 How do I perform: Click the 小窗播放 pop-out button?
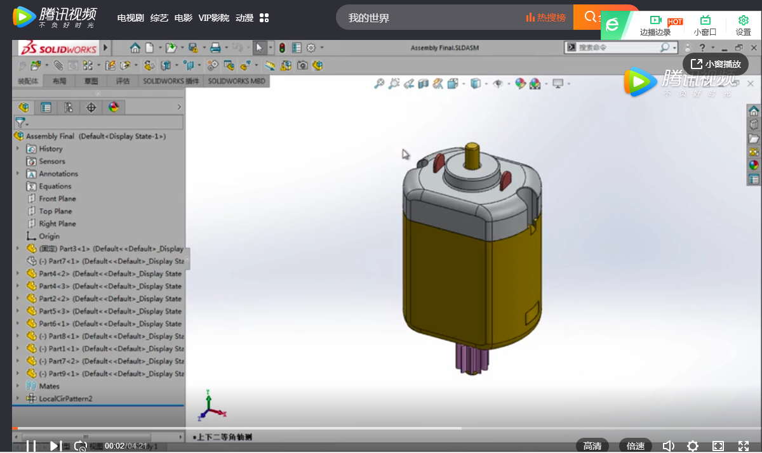click(x=716, y=64)
